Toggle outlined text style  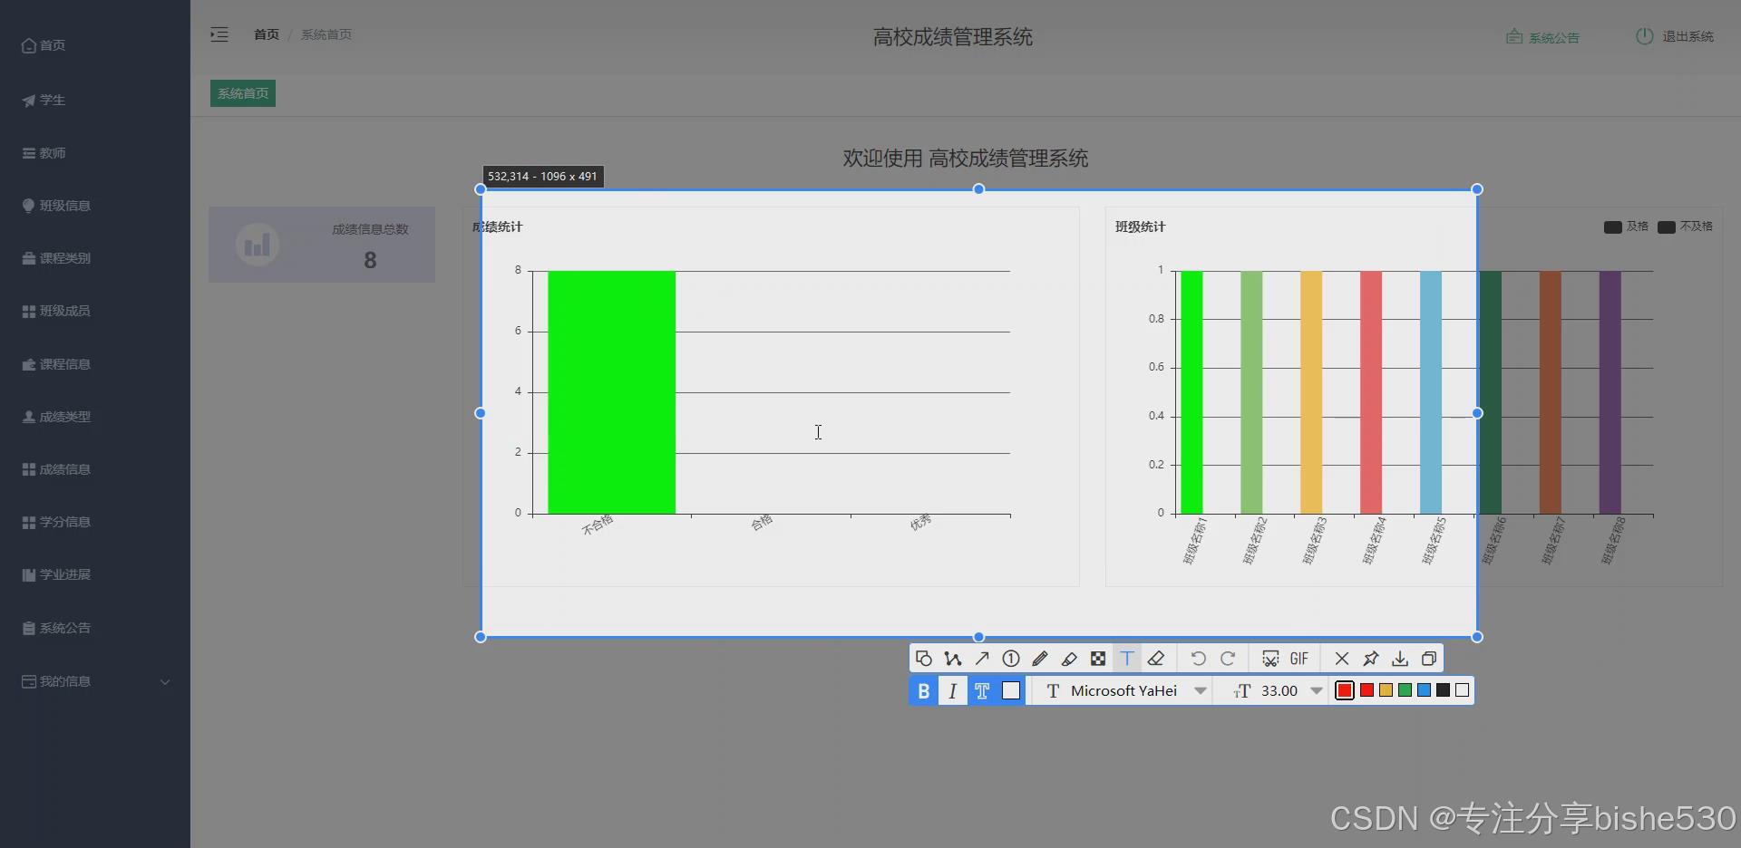tap(982, 690)
